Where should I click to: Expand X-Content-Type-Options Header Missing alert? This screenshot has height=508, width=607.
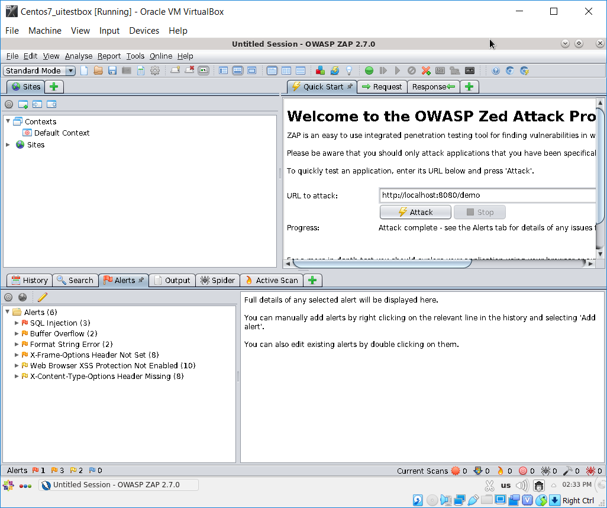pyautogui.click(x=17, y=376)
